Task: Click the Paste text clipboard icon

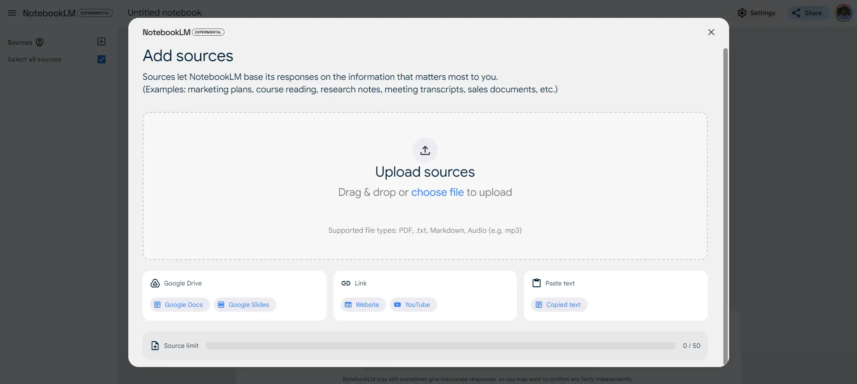Action: point(536,283)
